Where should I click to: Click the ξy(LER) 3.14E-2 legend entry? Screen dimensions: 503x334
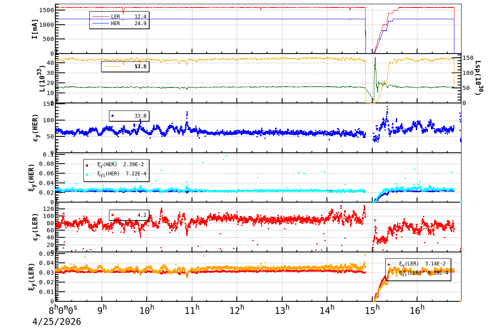coord(418,264)
